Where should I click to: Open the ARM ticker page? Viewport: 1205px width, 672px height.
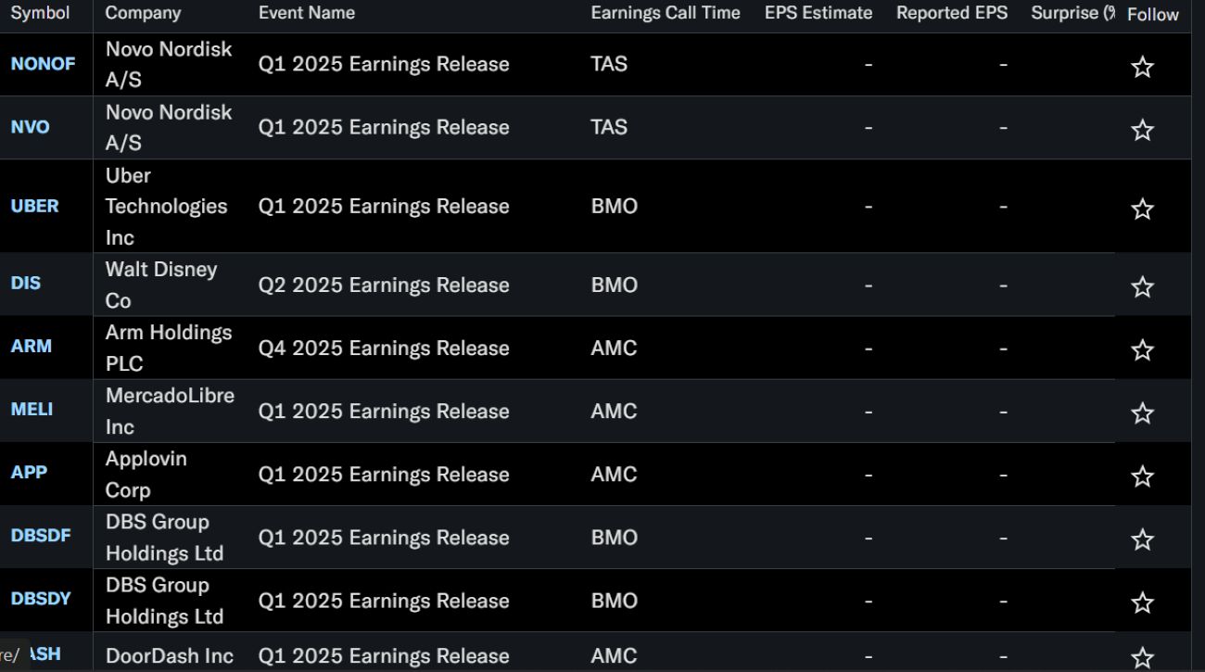pos(31,347)
